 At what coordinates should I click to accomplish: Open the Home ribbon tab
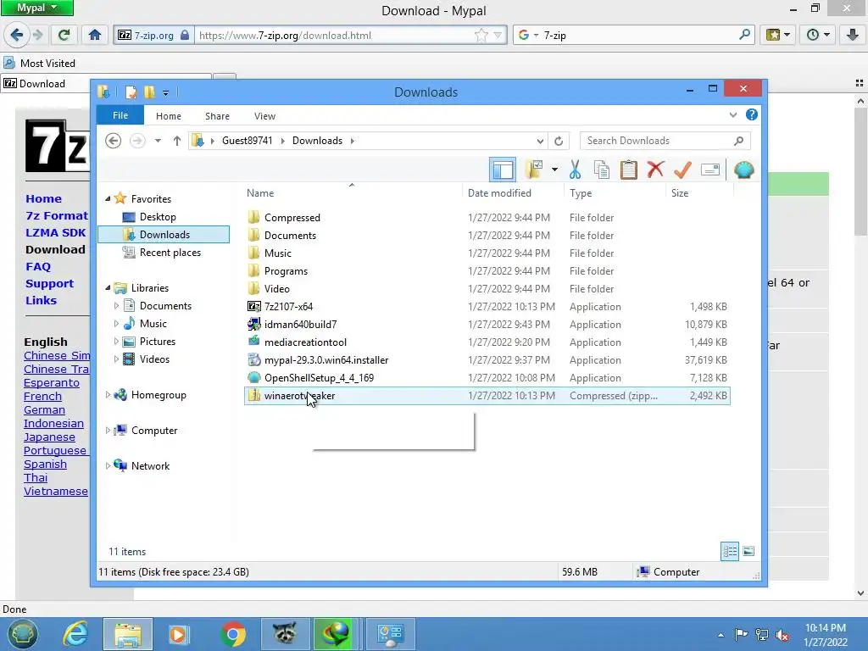169,115
